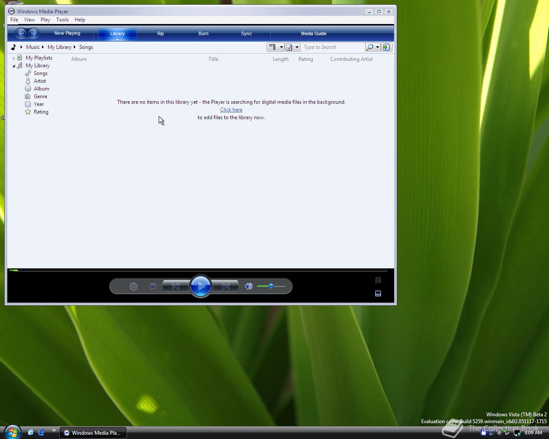Open the arrow after Music breadcrumb

click(x=43, y=47)
